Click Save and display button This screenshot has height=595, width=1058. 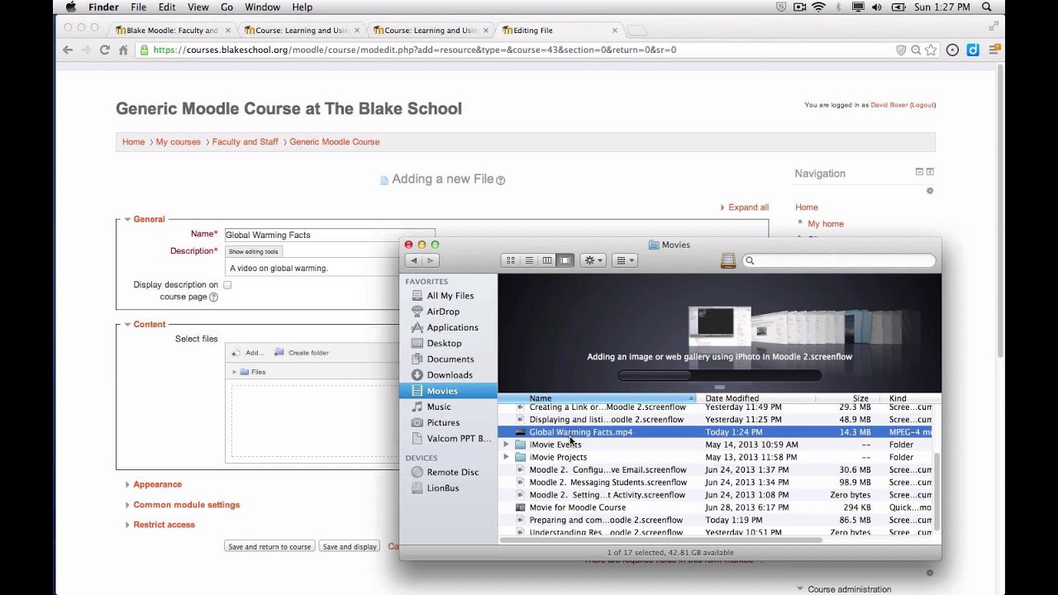tap(350, 546)
